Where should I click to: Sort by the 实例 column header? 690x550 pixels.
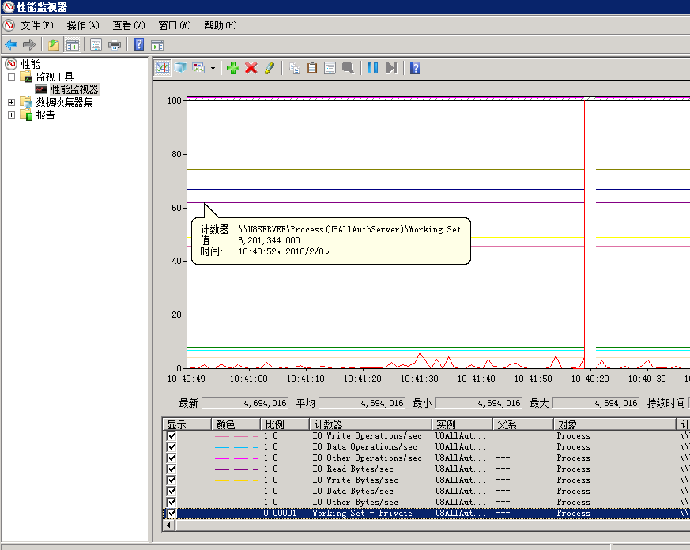(462, 424)
